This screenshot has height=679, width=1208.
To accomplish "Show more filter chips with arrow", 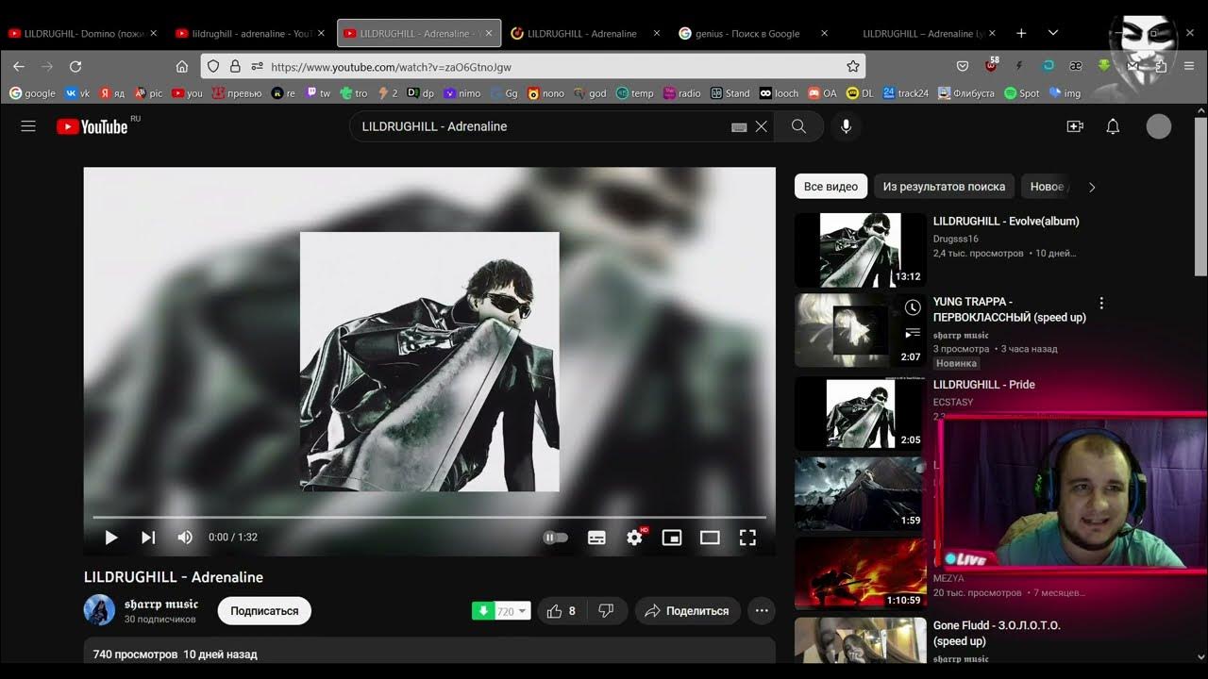I will (x=1092, y=187).
